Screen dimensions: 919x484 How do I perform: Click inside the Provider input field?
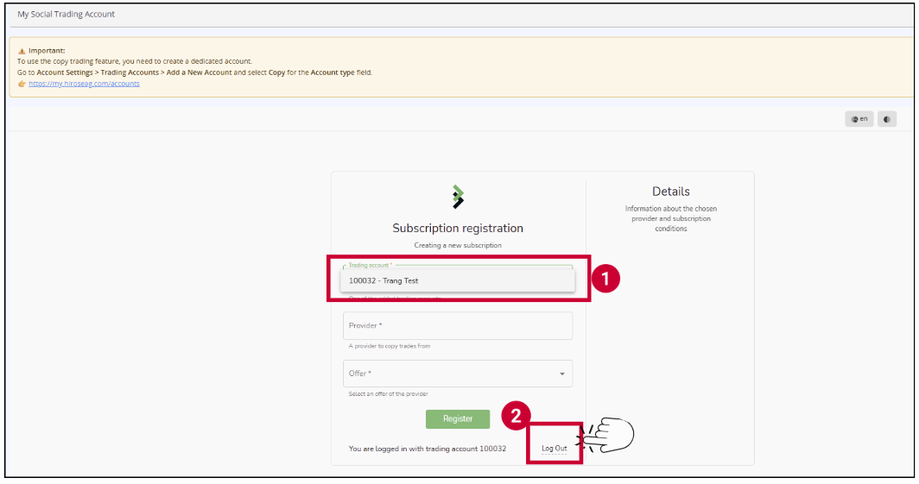[x=458, y=326]
